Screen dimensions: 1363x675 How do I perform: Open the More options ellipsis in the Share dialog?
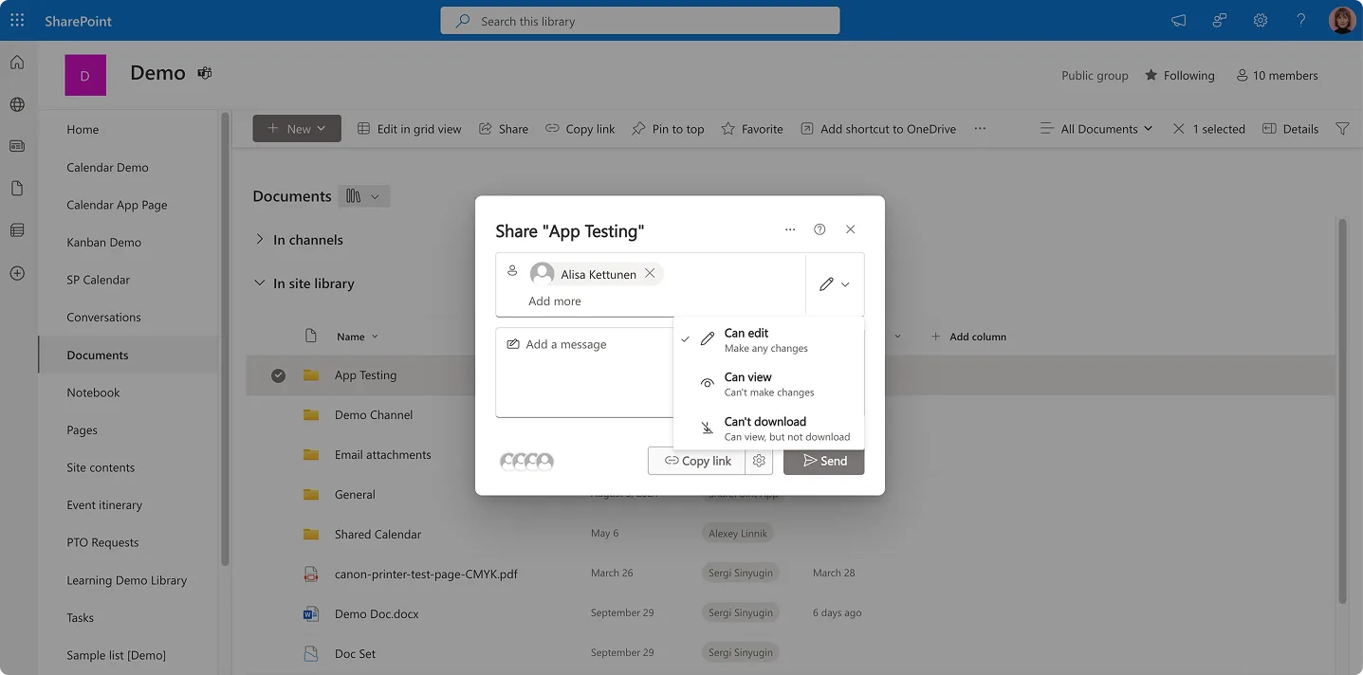tap(790, 229)
